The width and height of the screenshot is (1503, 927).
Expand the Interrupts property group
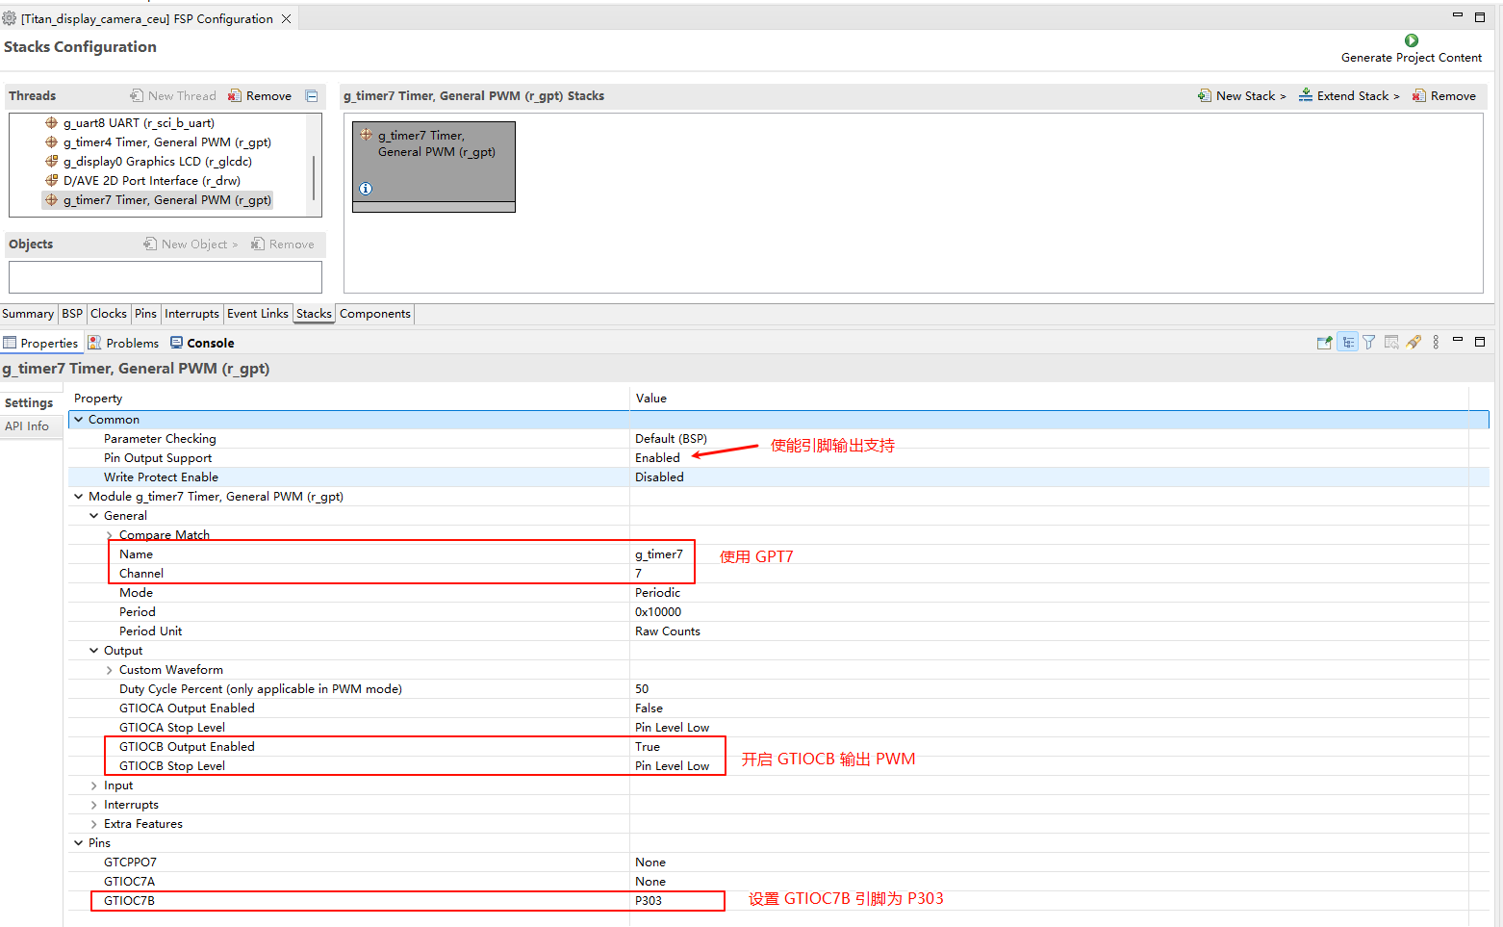point(94,805)
